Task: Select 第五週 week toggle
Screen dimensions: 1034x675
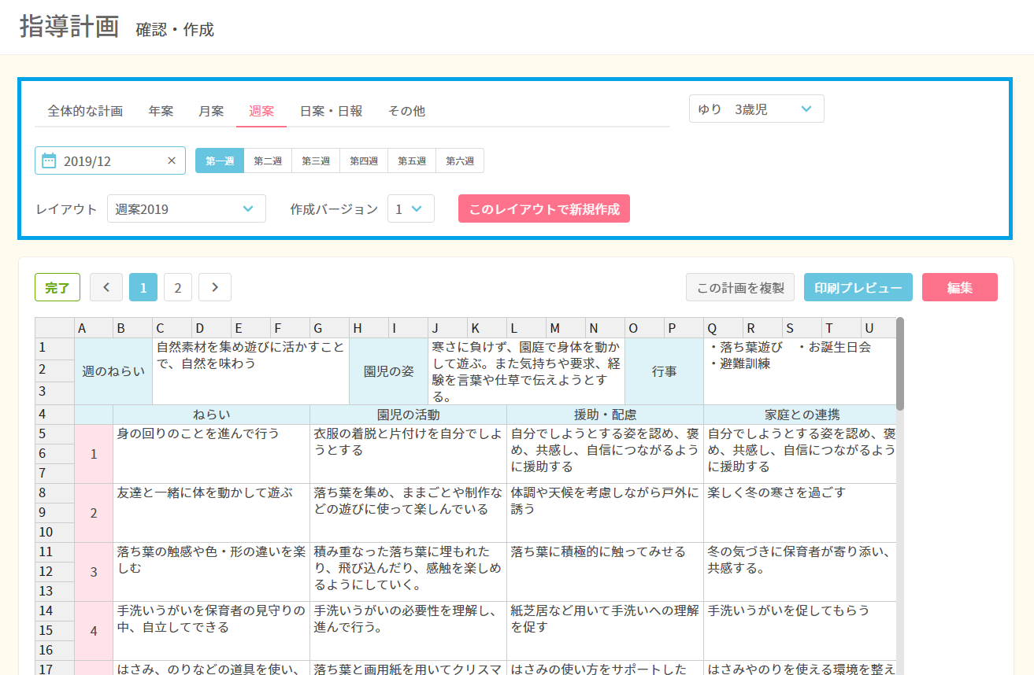Action: click(412, 160)
